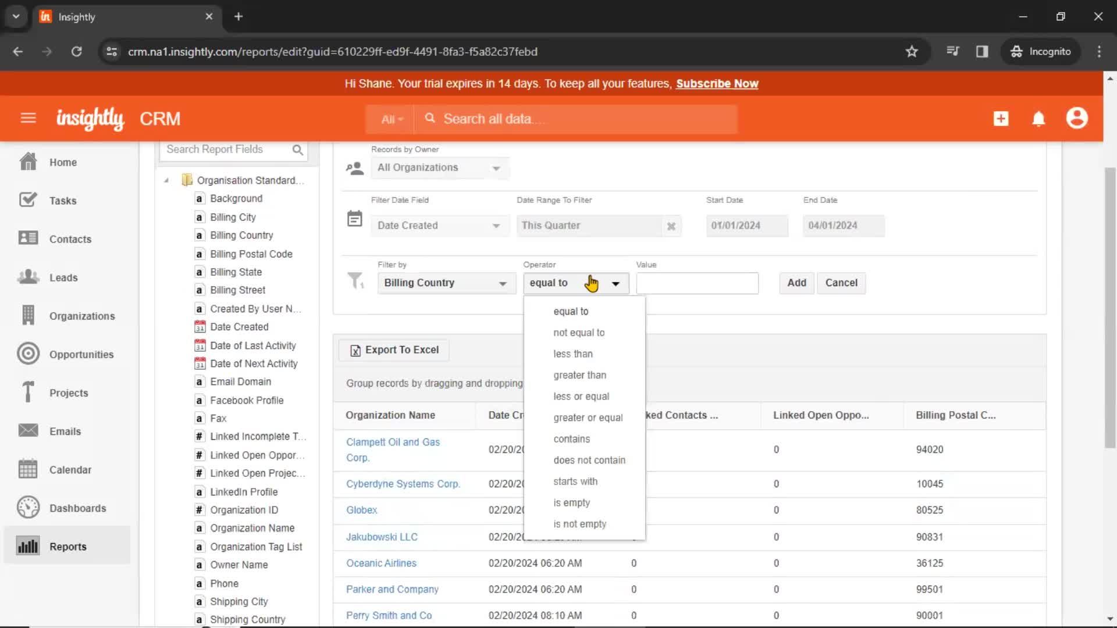Select the 'is not empty' operator option
The width and height of the screenshot is (1117, 628).
[580, 524]
